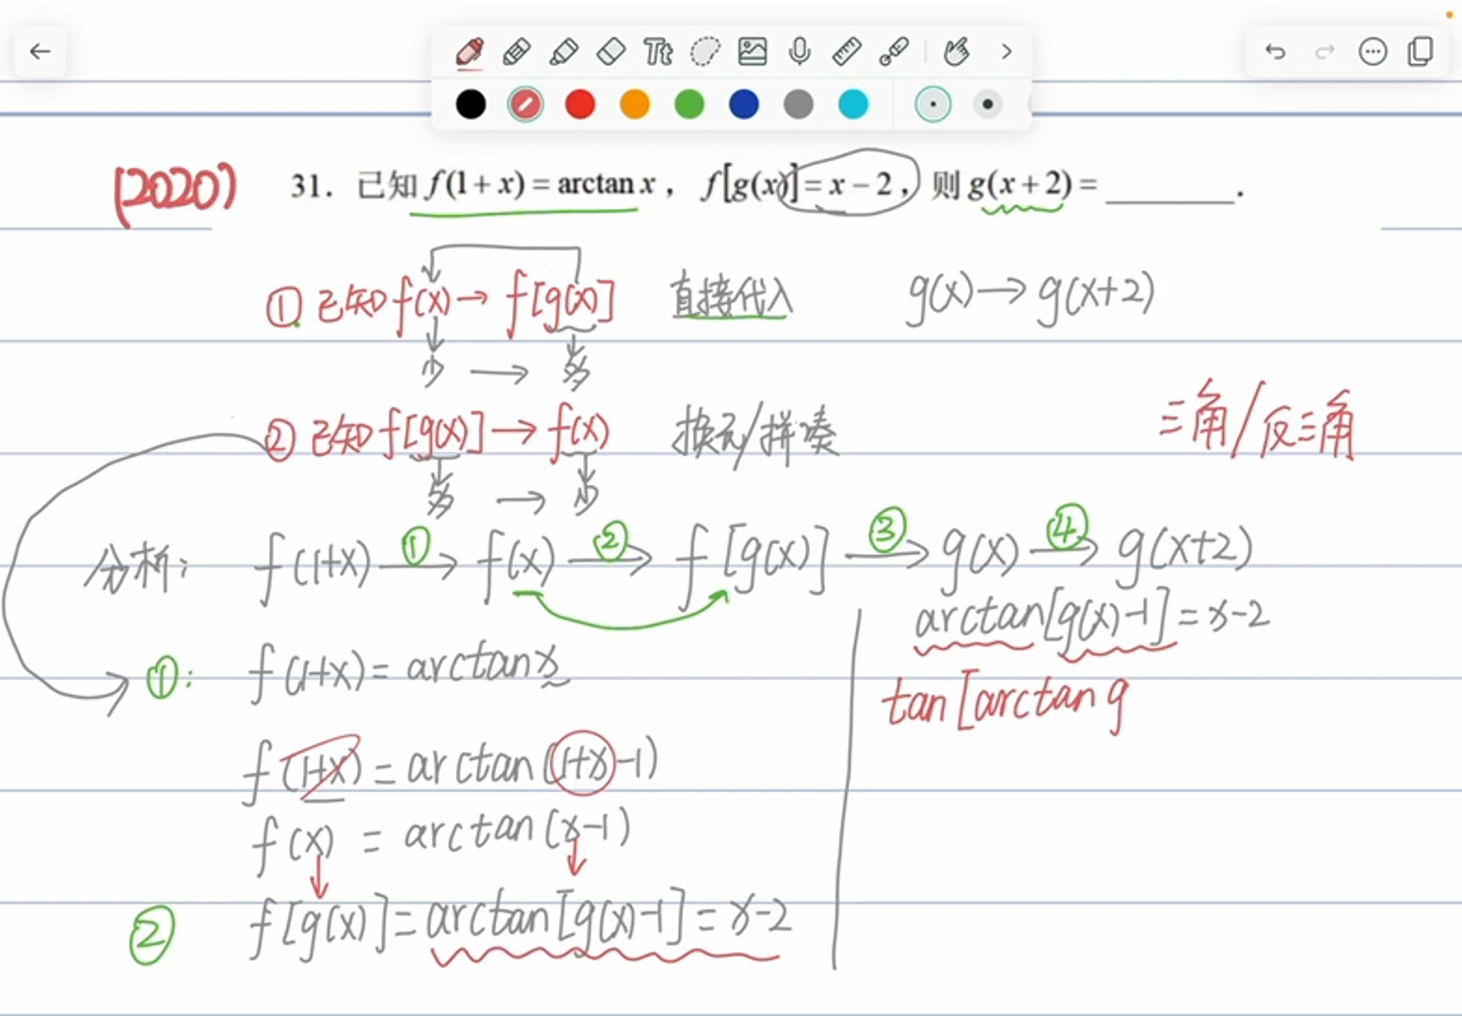The height and width of the screenshot is (1016, 1462).
Task: Choose the orange pen color
Action: pyautogui.click(x=635, y=104)
